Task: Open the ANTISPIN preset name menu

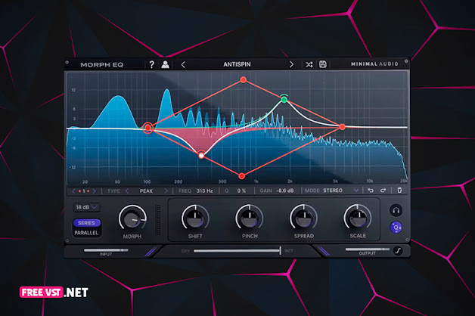Action: click(x=237, y=64)
